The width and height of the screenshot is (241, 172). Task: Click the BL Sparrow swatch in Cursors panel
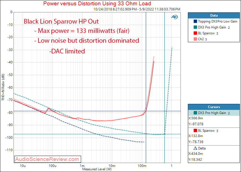pyautogui.click(x=195, y=131)
